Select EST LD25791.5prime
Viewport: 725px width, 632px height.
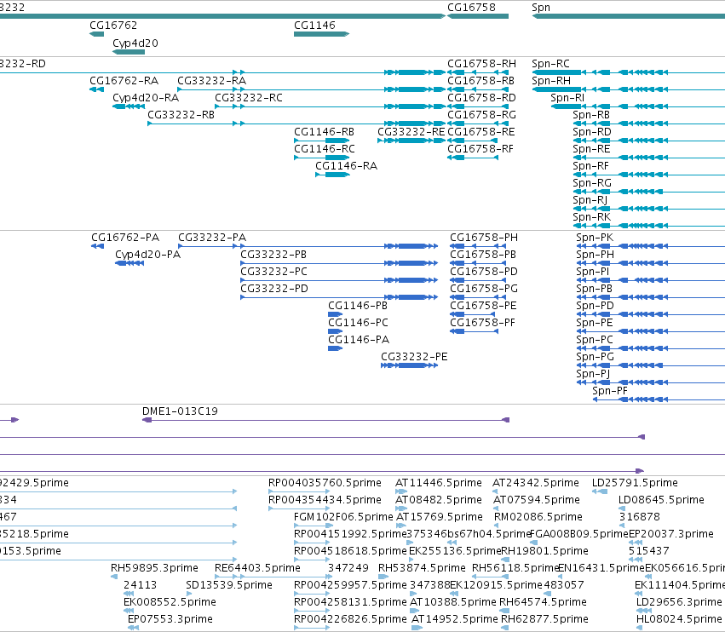click(635, 483)
